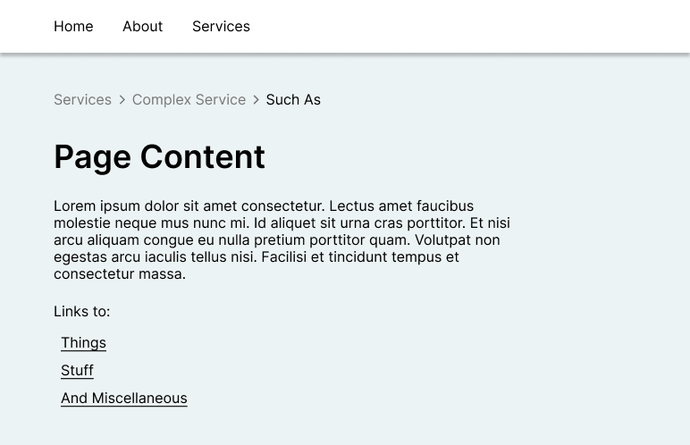Open the Complex Service breadcrumb link

tap(189, 99)
